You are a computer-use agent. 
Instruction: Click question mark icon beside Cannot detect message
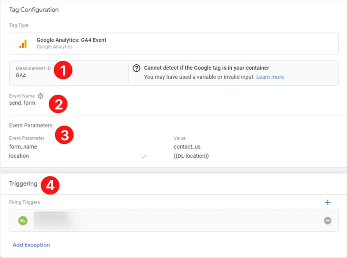tap(136, 68)
